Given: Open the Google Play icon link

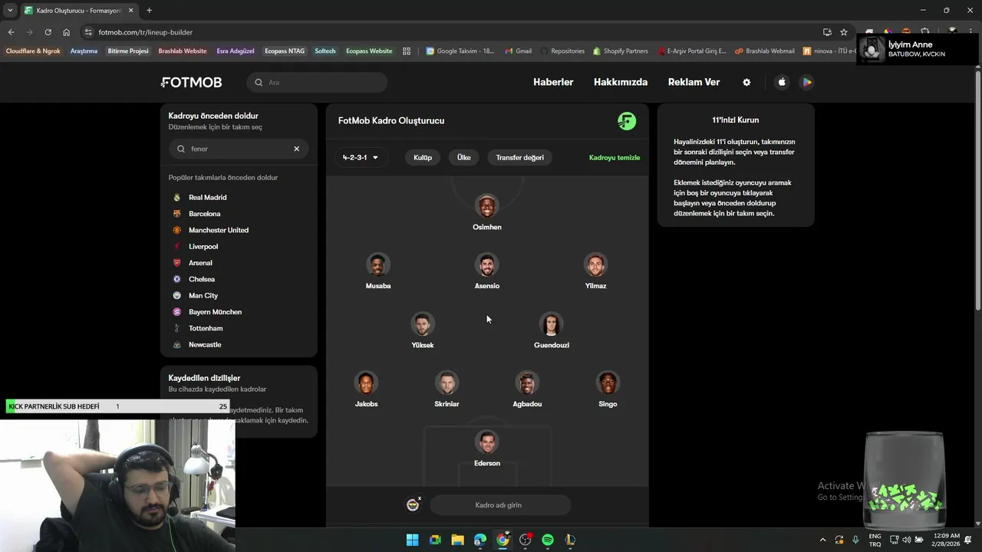Looking at the screenshot, I should pyautogui.click(x=806, y=82).
